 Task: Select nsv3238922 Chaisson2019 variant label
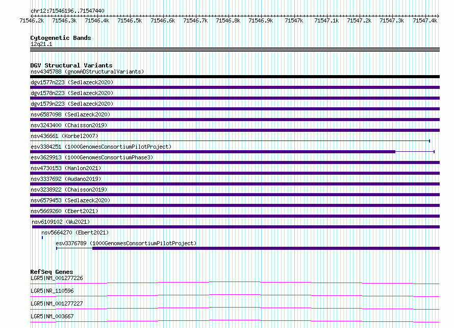pos(69,190)
